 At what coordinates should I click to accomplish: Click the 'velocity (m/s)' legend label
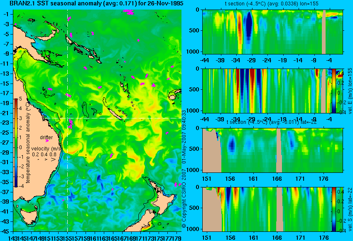tap(47, 148)
